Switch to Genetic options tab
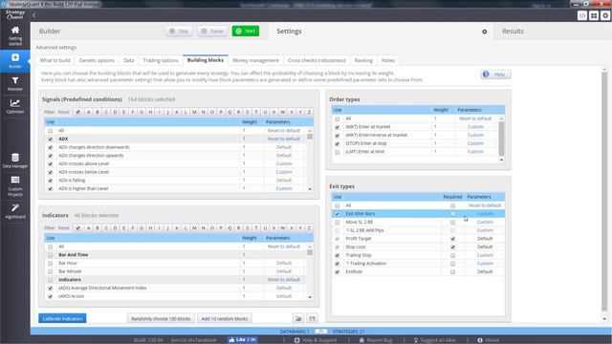Screen dimensions: 612x344 click(97, 60)
